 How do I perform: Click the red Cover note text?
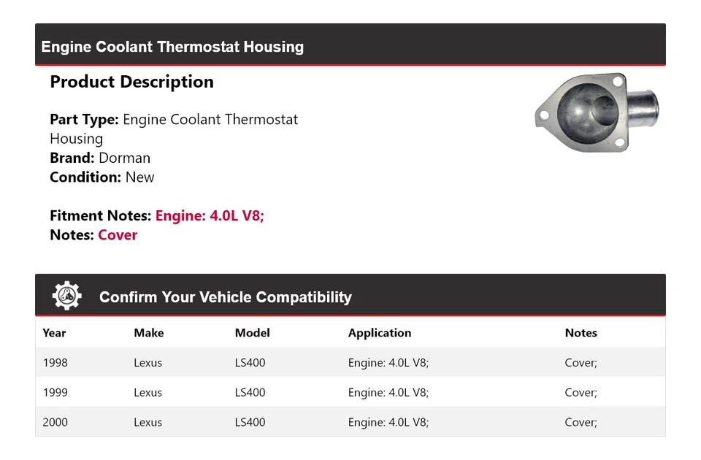[x=118, y=235]
